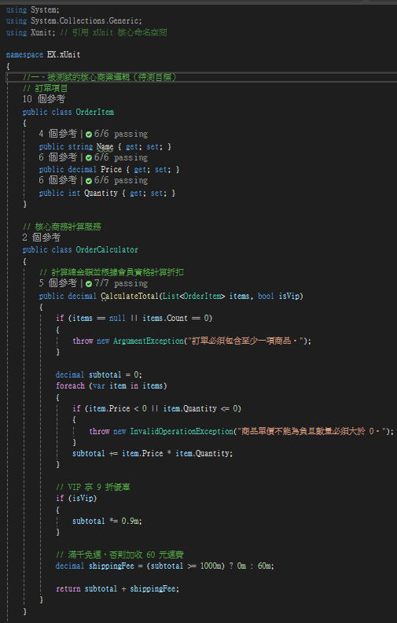Viewport: 397px width, 623px height.
Task: Click the 'CalculateTotal' method name
Action: pos(130,297)
